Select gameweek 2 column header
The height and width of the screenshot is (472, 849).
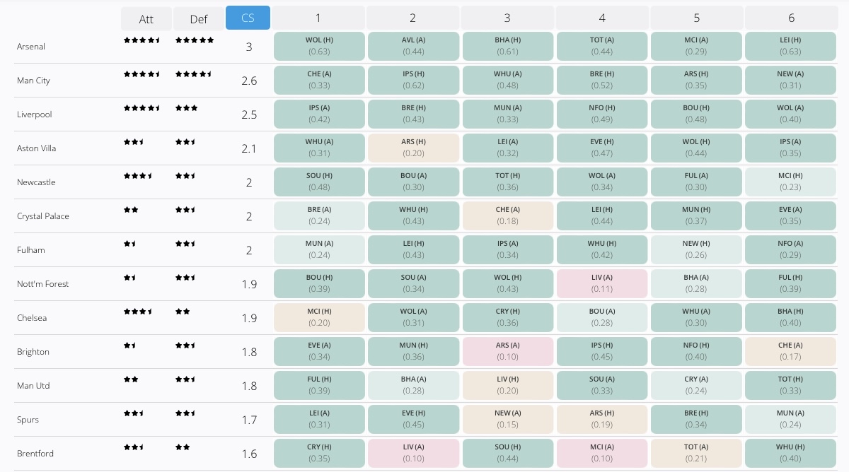[x=413, y=18]
